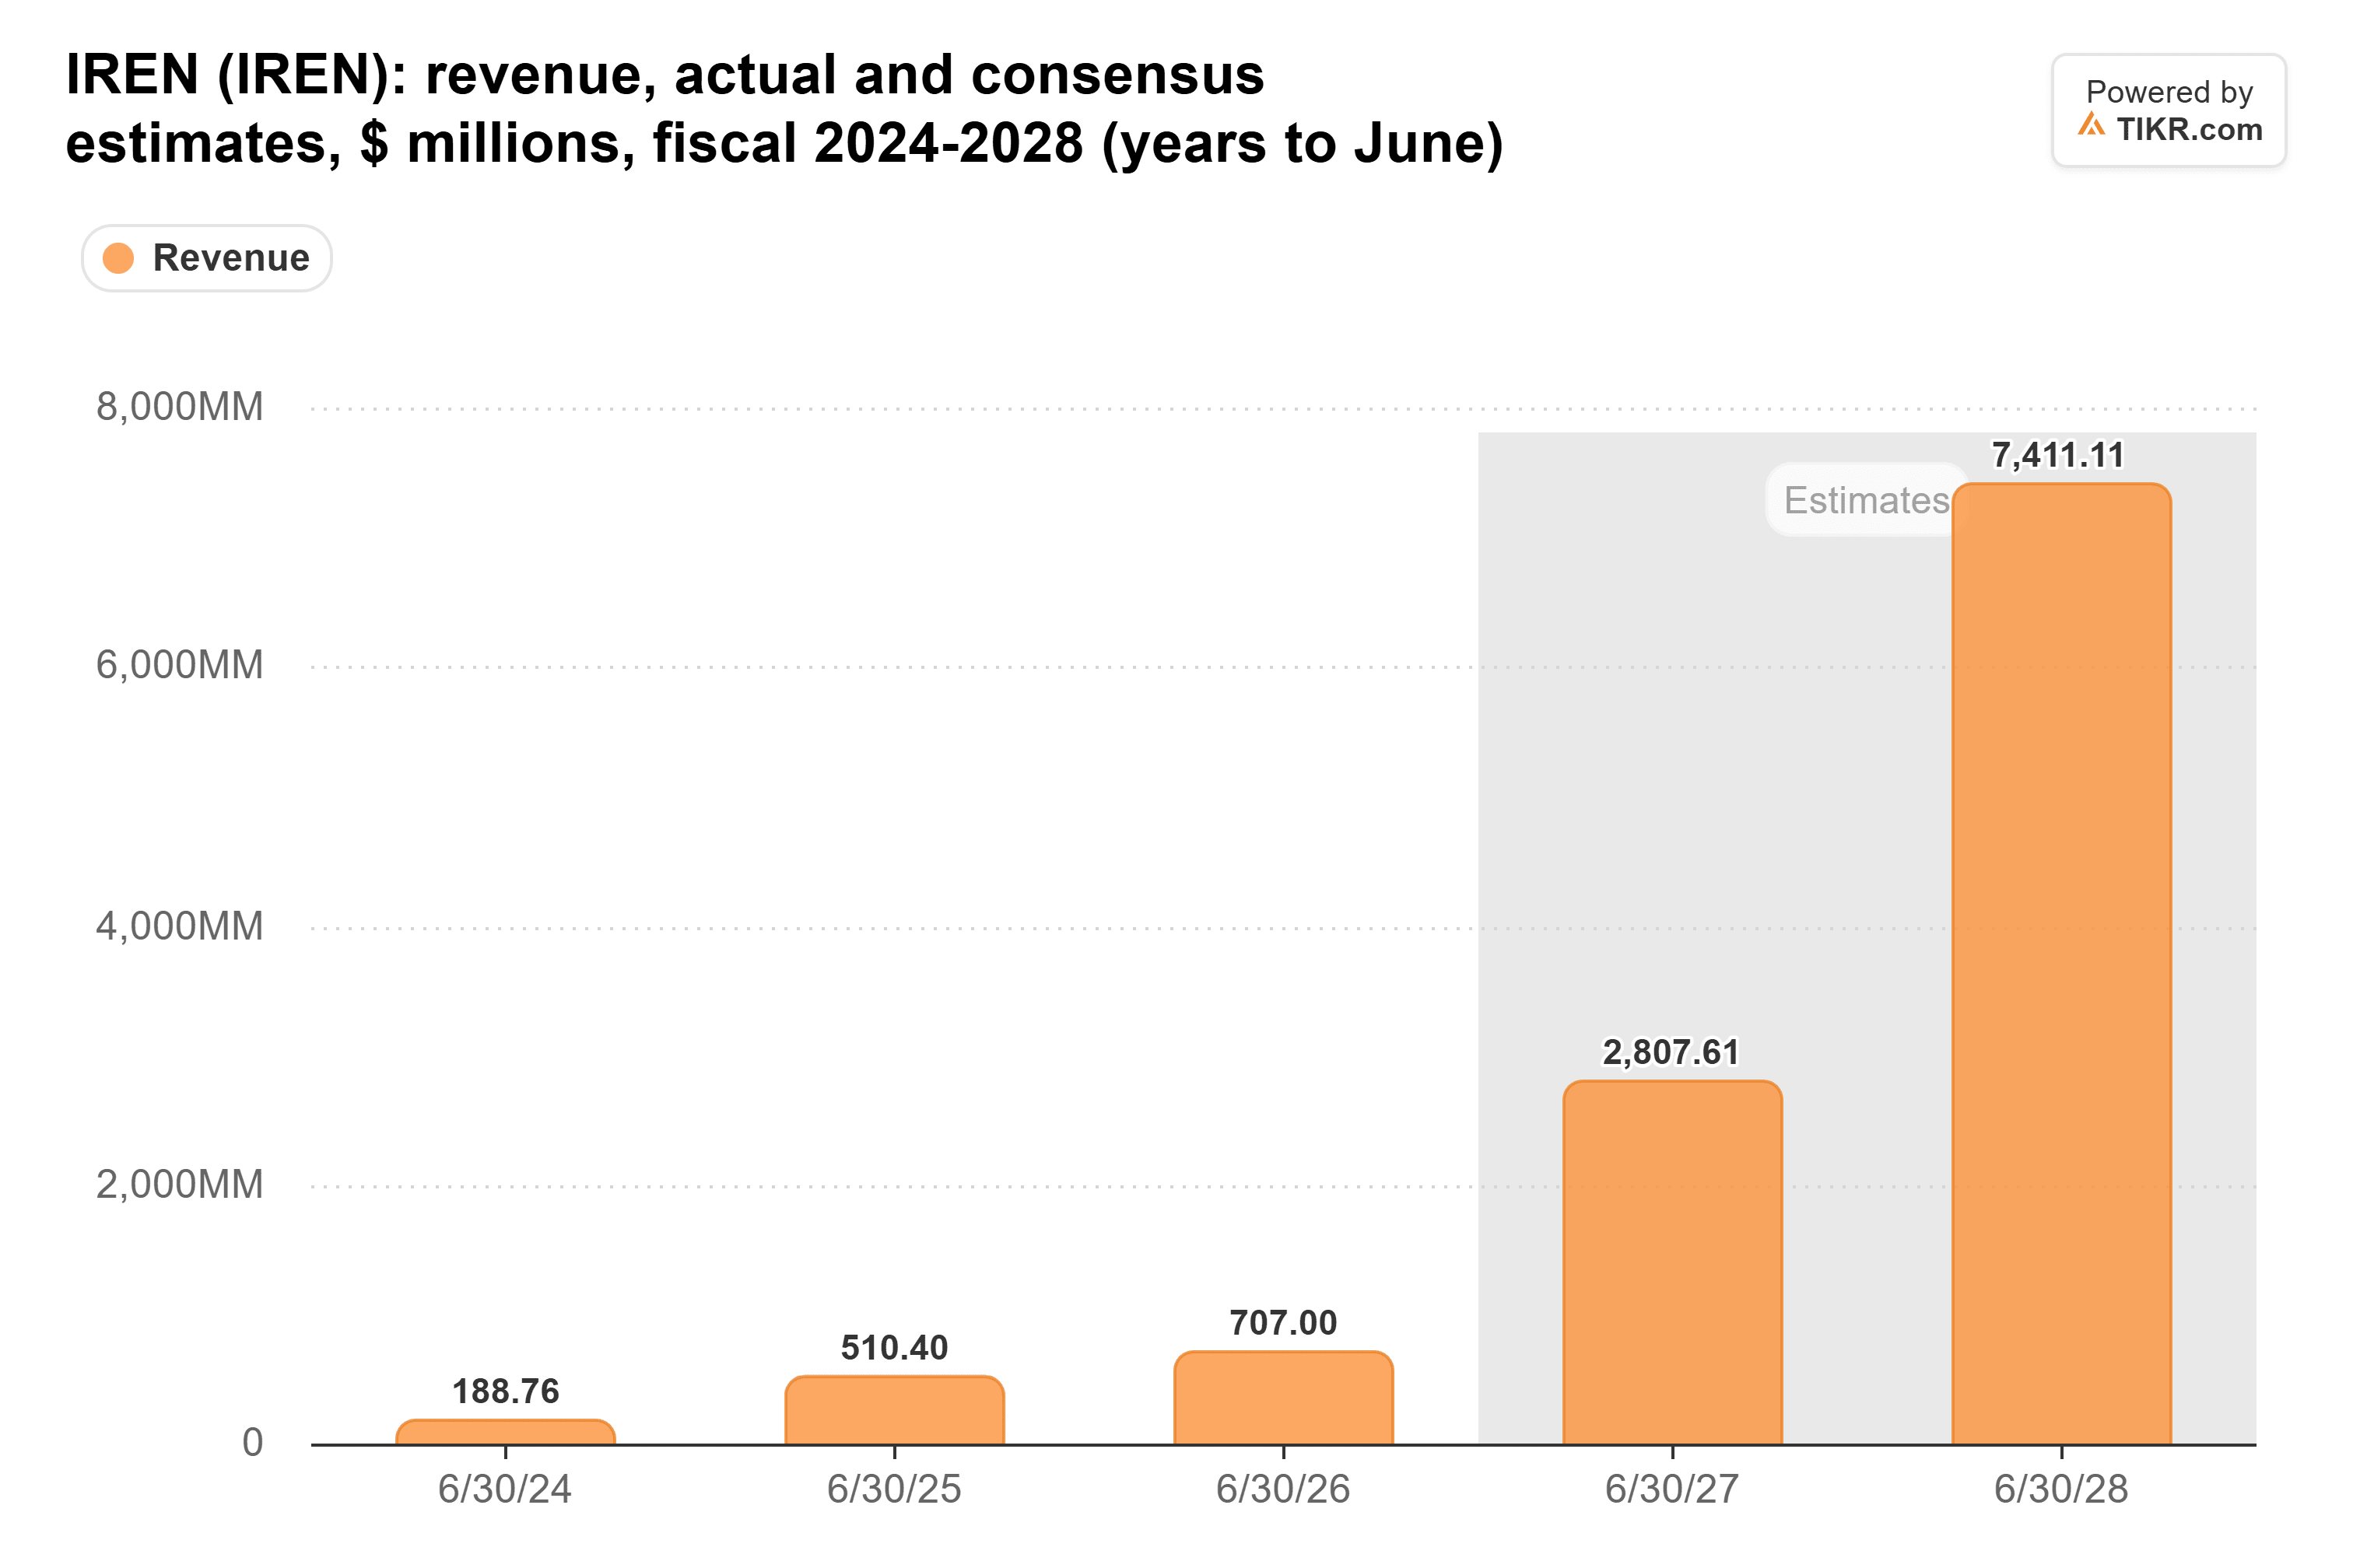Toggle the Revenue series legend pill
This screenshot has width=2353, height=1568.
206,258
